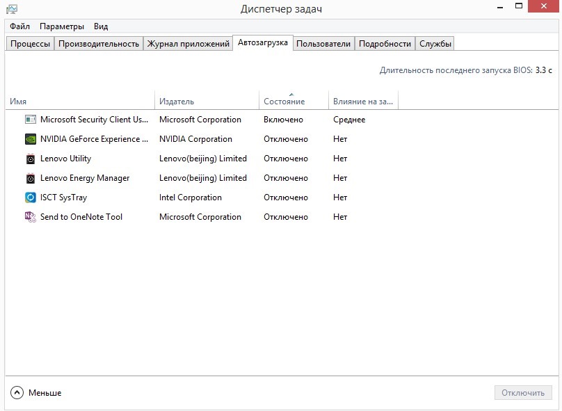Click Отключено status in Lenovo Utility row

pos(286,159)
